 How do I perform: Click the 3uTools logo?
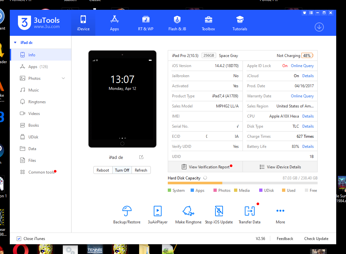39,23
